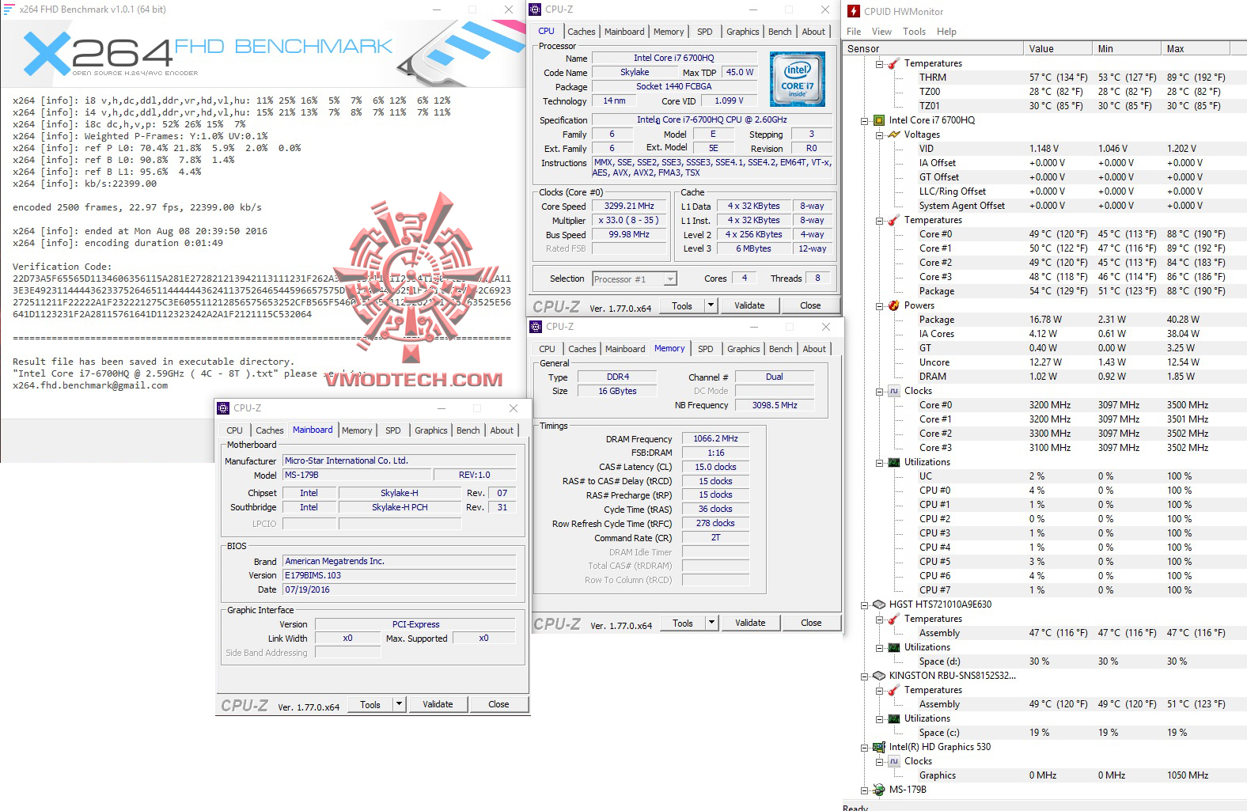Screen dimensions: 1247x811
Task: Collapse the KINGSTON RBU-SNS8152S32 node
Action: (x=865, y=676)
